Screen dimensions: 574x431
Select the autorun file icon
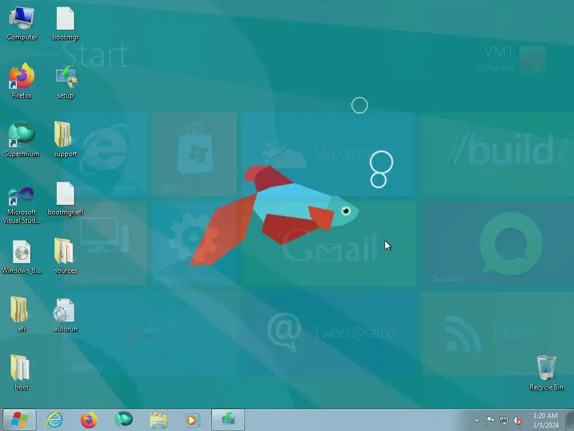(65, 314)
